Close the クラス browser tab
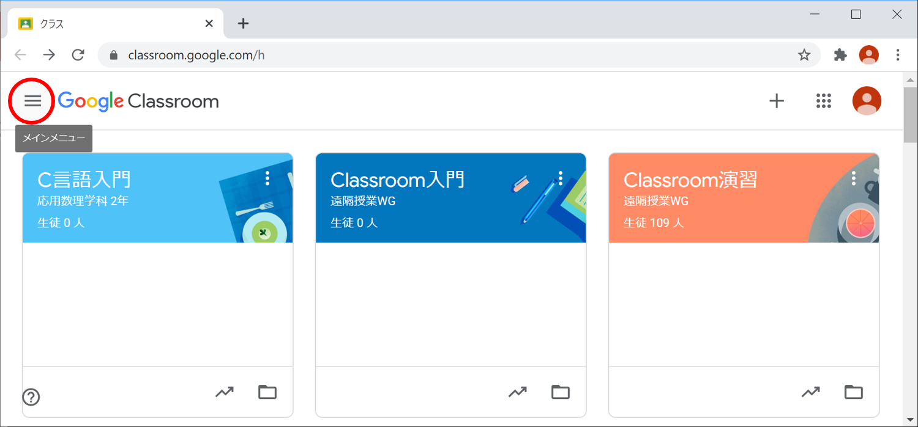Screen dimensions: 918x427 coord(209,24)
